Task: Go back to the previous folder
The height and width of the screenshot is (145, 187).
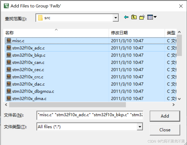Action: [x=126, y=17]
